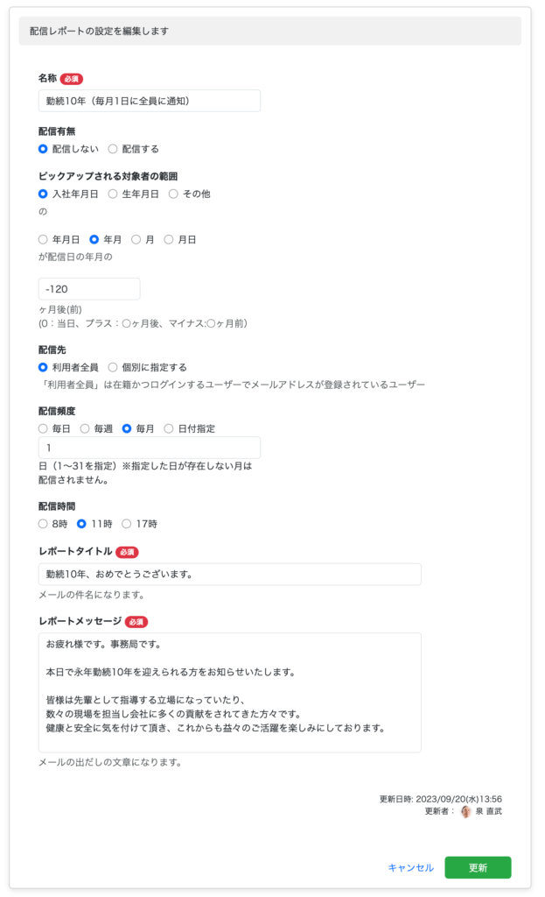The image size is (545, 897).
Task: Choose 17時 as delivery time
Action: (126, 524)
